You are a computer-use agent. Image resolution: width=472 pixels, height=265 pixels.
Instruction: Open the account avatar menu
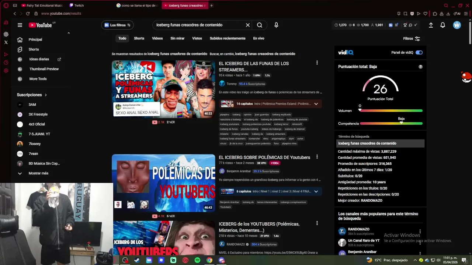pos(457,25)
